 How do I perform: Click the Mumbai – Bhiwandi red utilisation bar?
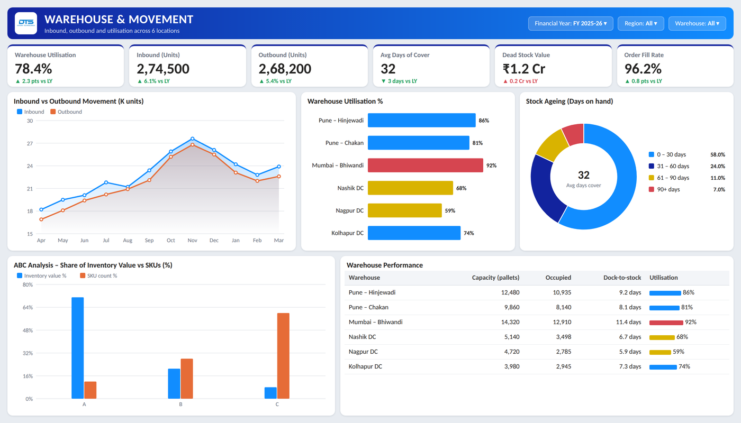point(426,165)
